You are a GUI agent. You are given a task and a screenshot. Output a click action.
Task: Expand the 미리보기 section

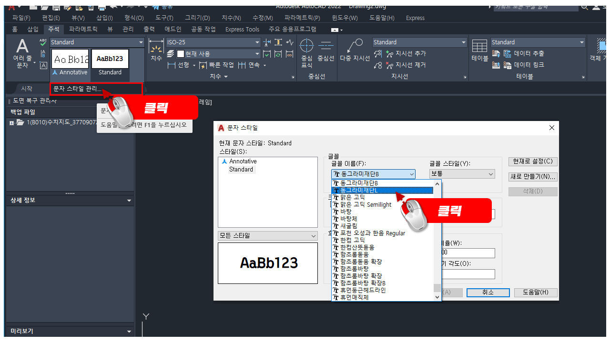coord(129,332)
